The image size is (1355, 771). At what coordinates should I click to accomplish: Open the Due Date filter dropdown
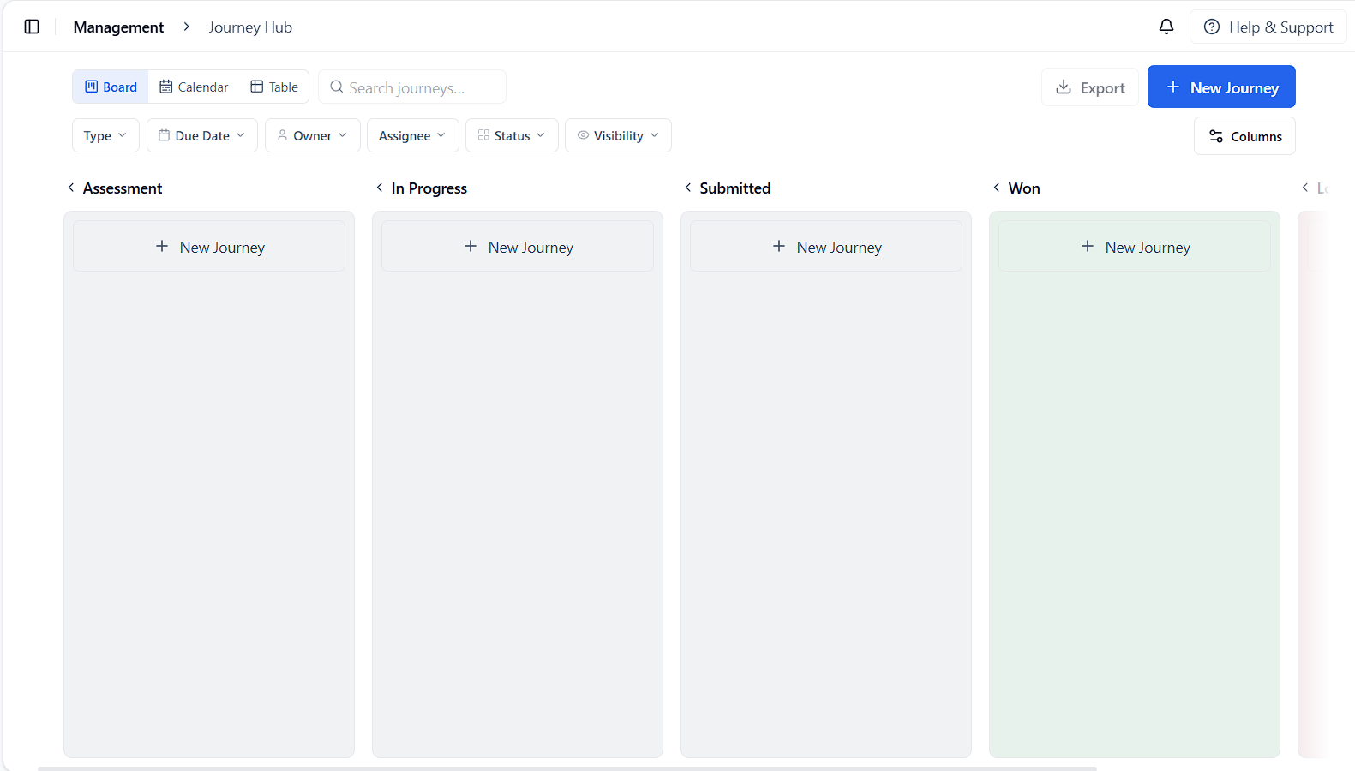coord(202,135)
